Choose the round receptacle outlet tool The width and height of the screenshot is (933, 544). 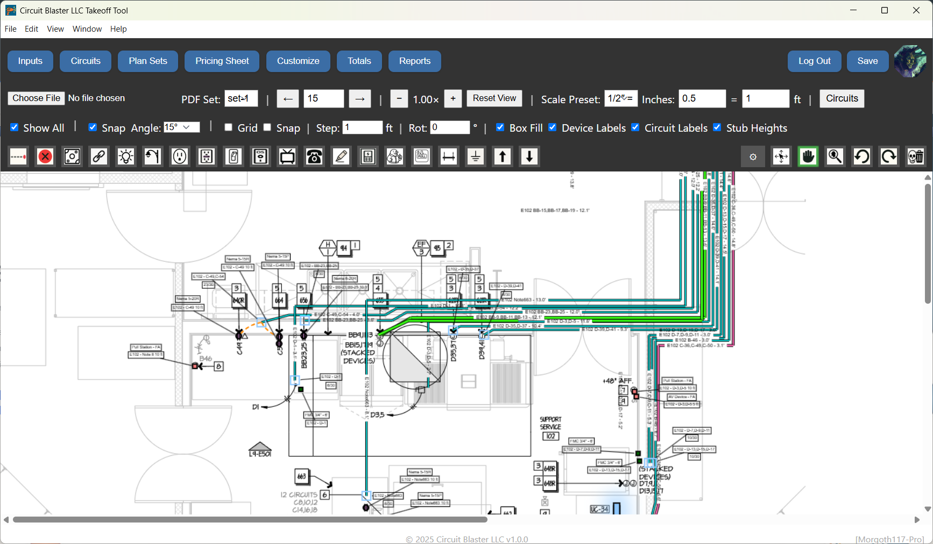(180, 156)
